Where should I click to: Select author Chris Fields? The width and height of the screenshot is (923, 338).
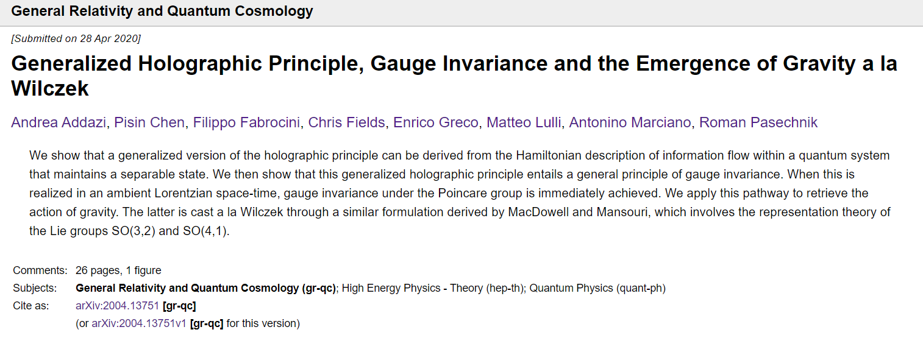tap(346, 123)
